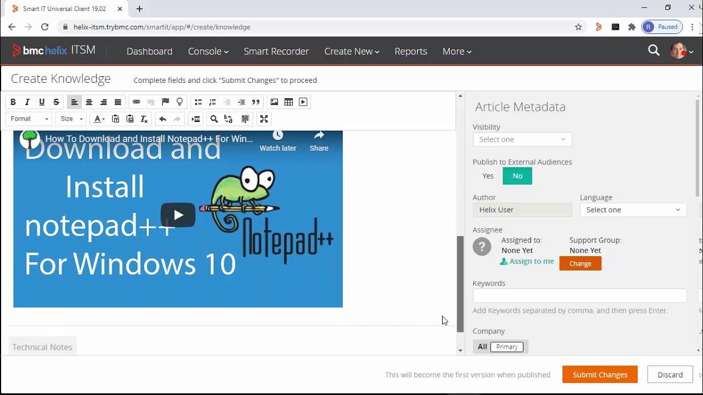The height and width of the screenshot is (395, 703).
Task: Remove formatting from selected text
Action: point(144,119)
